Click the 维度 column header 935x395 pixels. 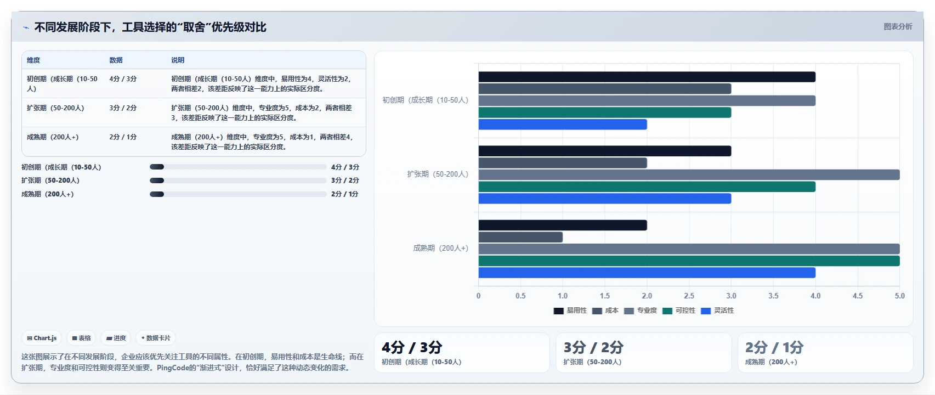[33, 60]
